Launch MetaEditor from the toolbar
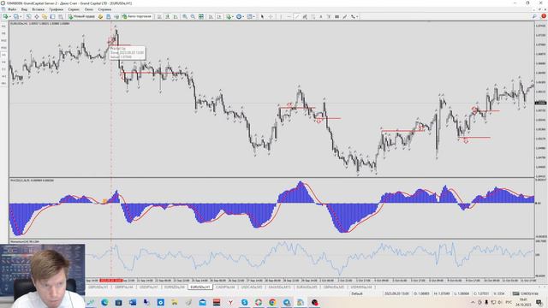This screenshot has width=548, height=308. [x=100, y=16]
